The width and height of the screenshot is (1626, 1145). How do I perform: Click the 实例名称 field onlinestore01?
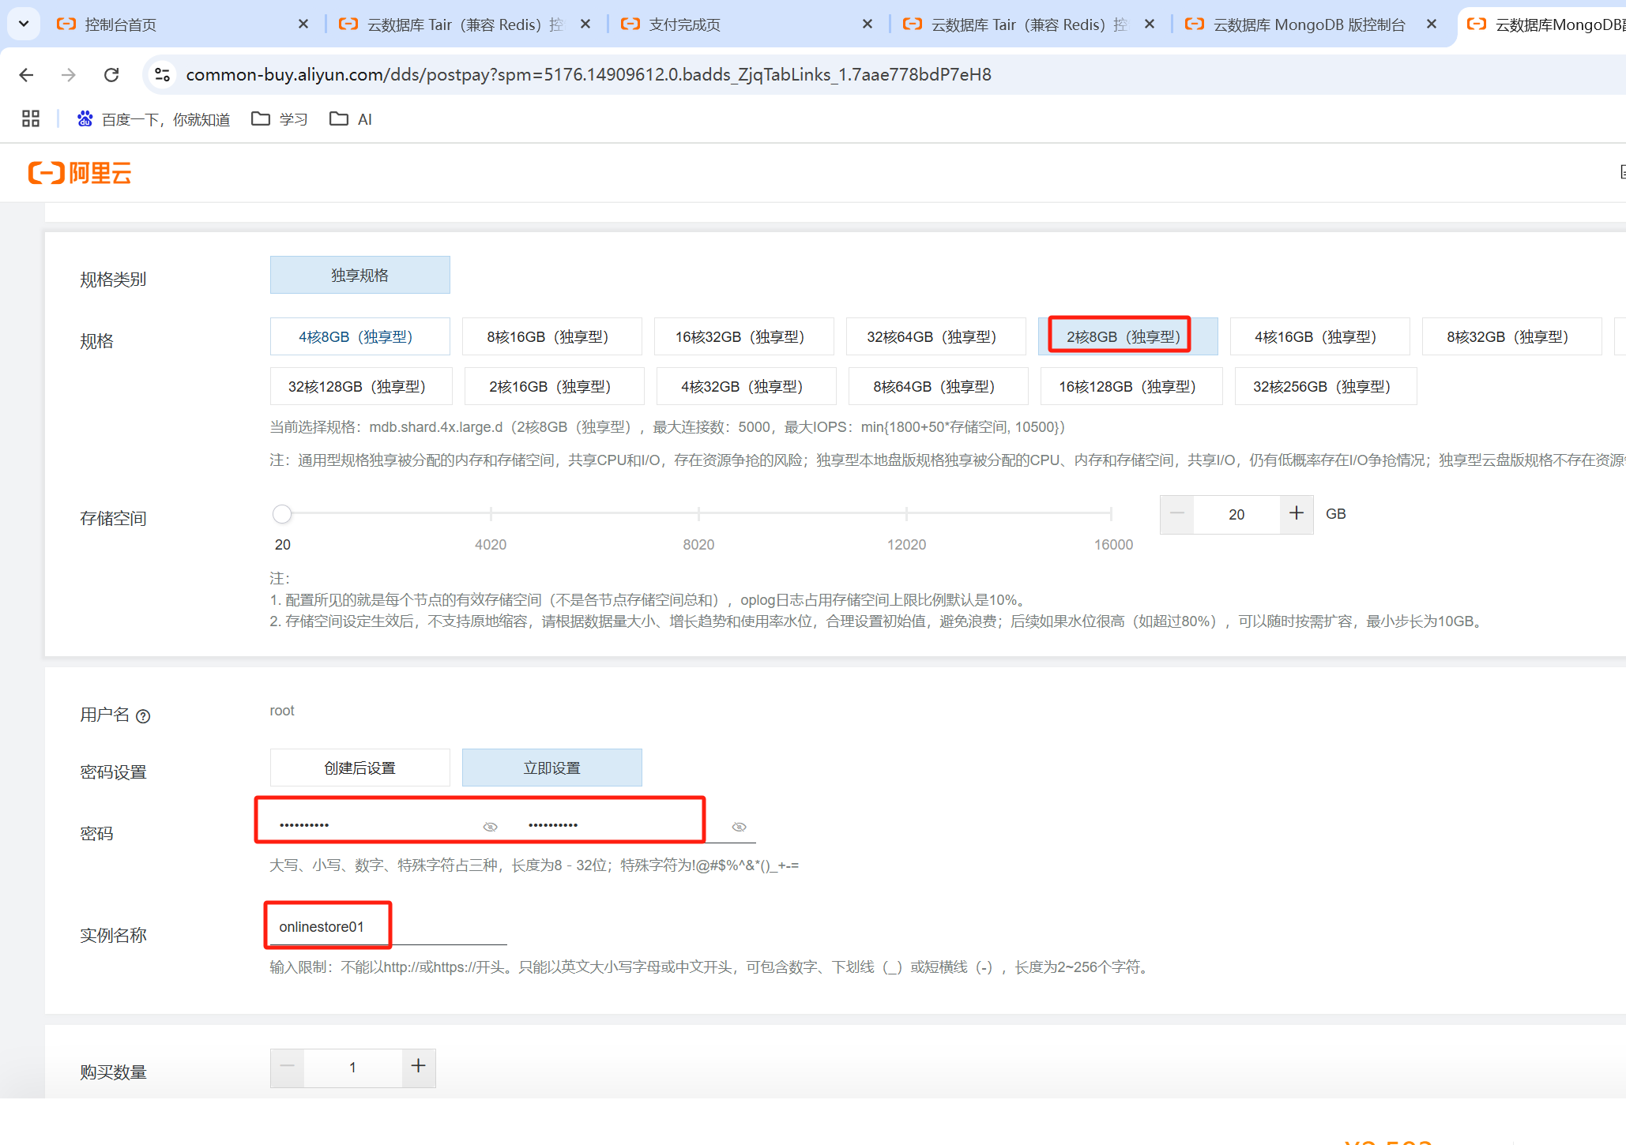(x=388, y=927)
